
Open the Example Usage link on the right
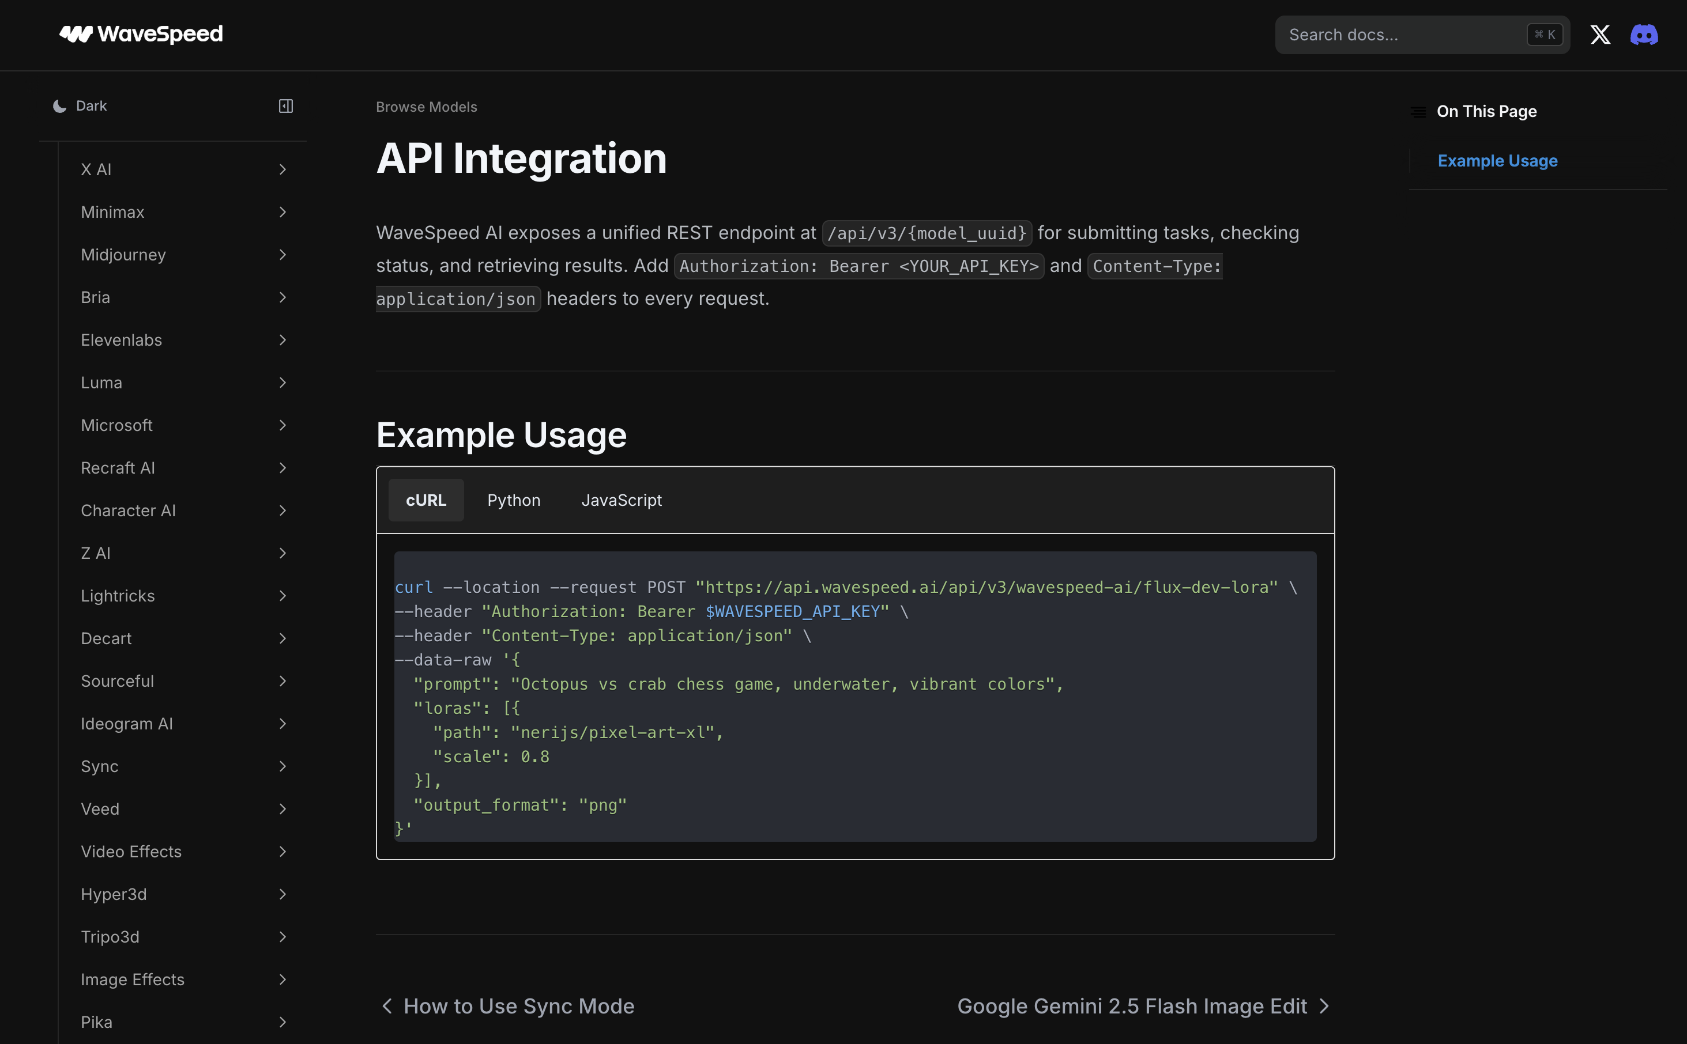tap(1498, 160)
